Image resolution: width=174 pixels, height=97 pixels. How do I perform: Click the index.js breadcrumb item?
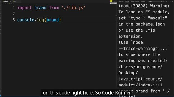click(12, 4)
